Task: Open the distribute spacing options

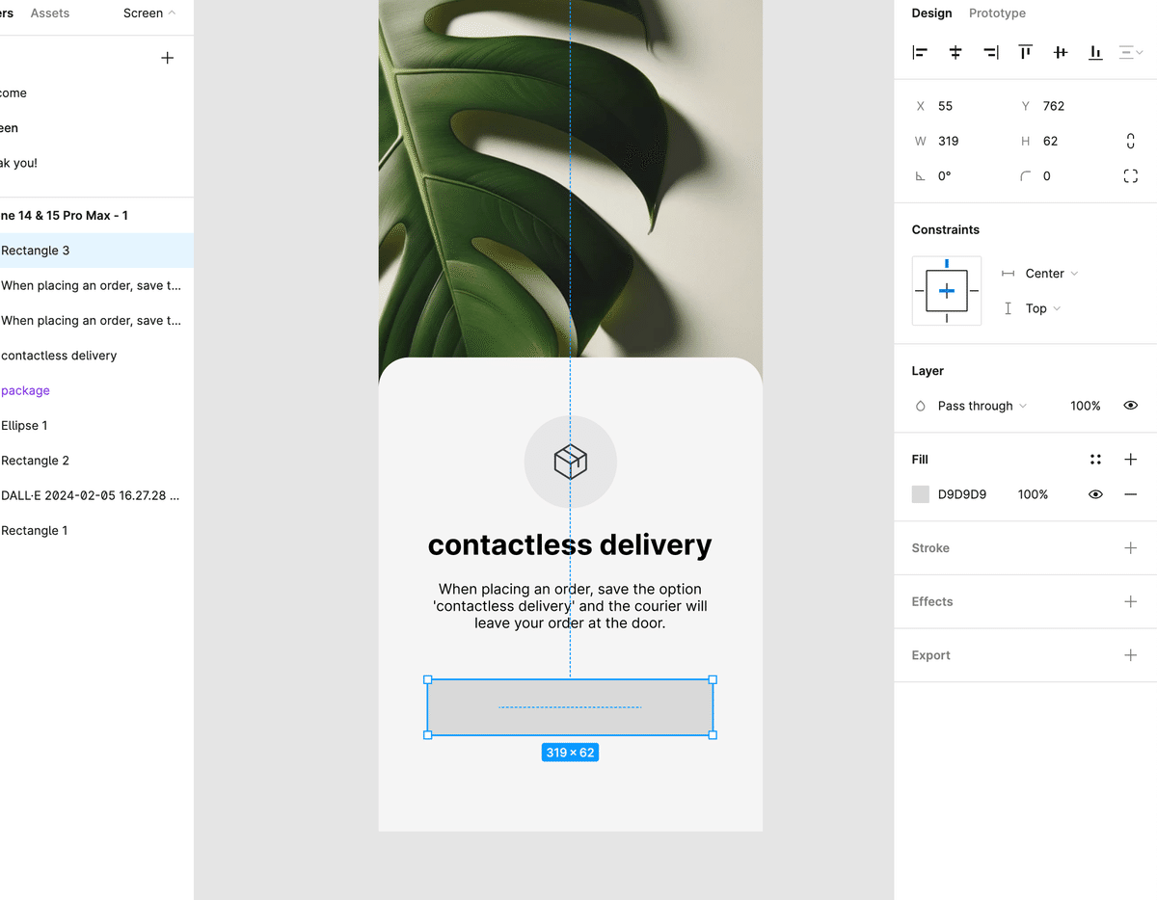Action: coord(1131,53)
